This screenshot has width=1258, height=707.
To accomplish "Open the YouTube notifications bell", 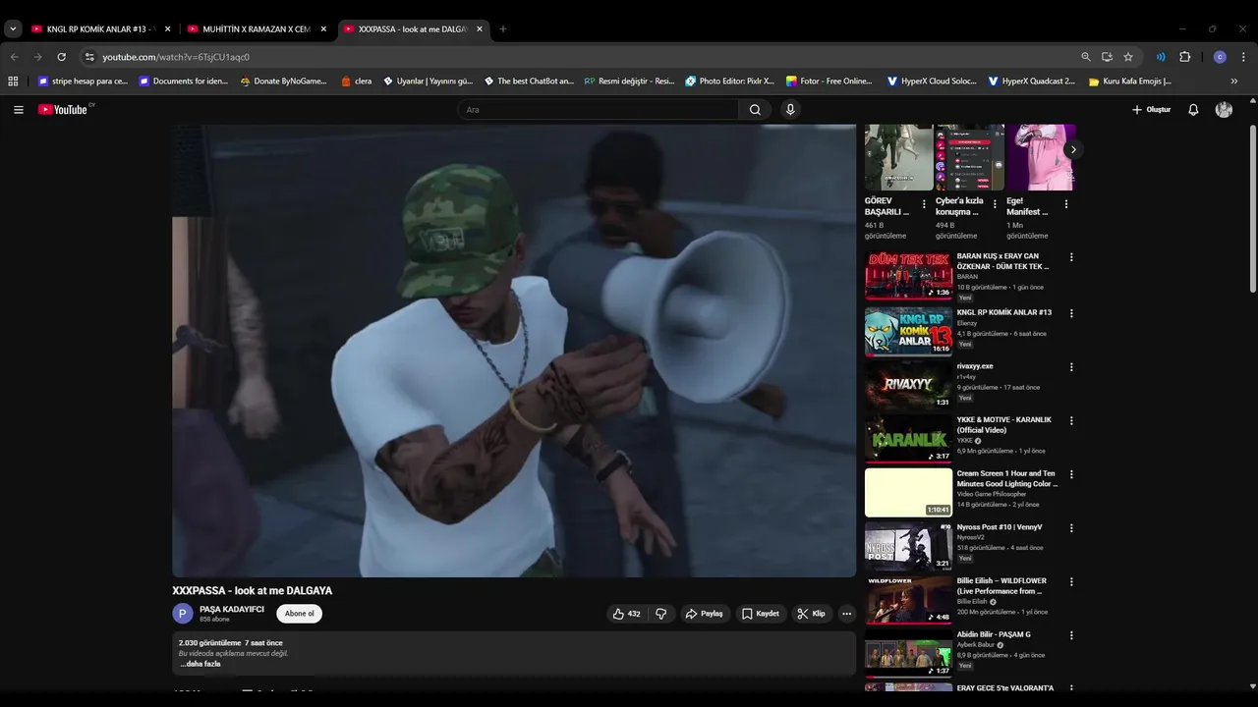I will tap(1193, 110).
